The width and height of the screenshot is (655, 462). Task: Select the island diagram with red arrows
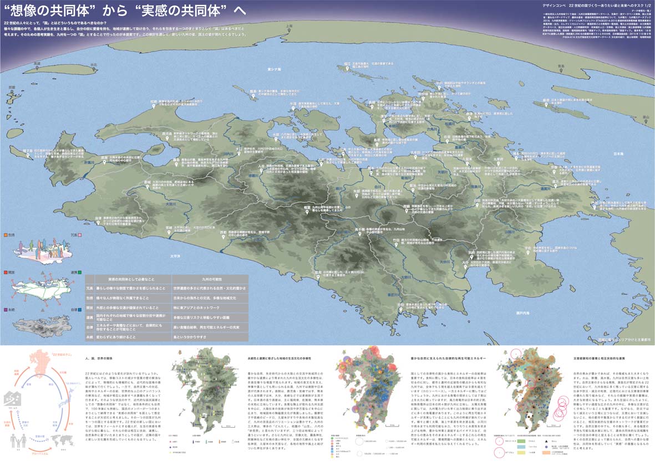click(43, 283)
